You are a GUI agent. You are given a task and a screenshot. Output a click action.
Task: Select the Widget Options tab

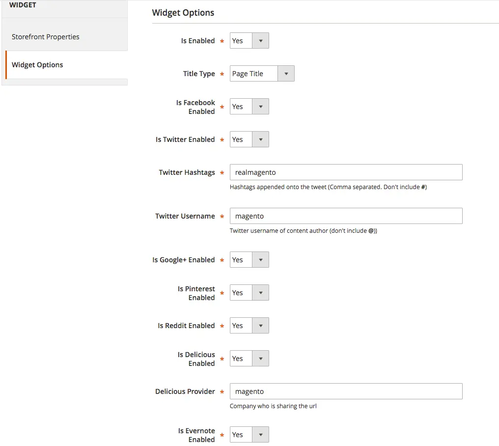click(x=66, y=65)
